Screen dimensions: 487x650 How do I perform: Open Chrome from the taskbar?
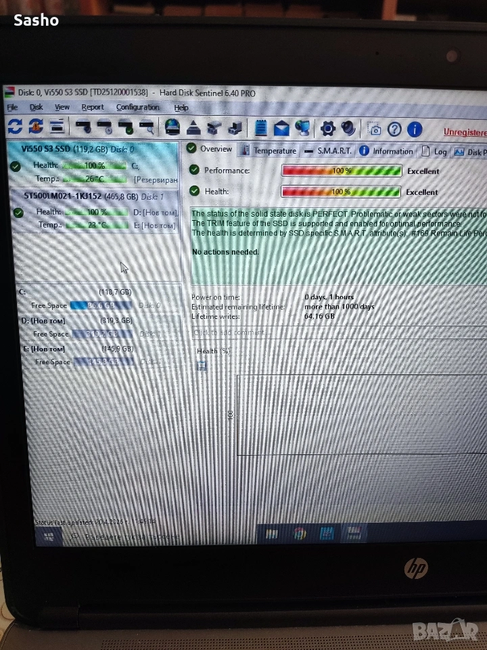pyautogui.click(x=300, y=534)
